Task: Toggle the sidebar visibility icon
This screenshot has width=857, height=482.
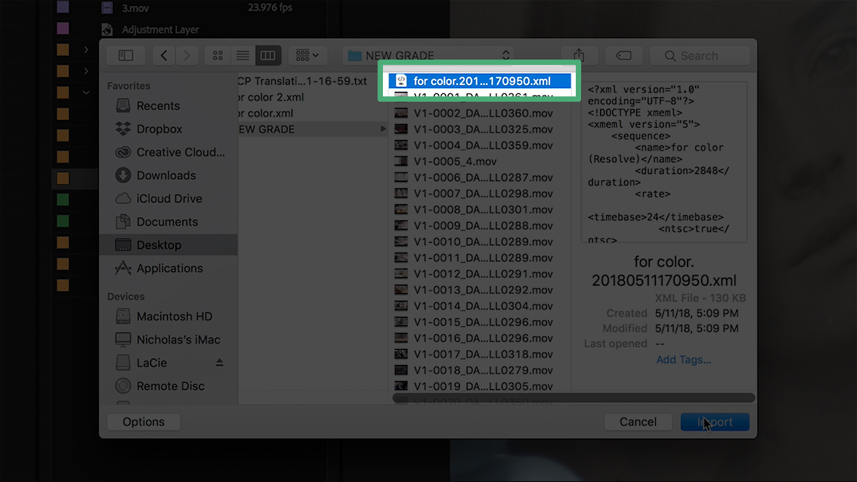Action: coord(126,55)
